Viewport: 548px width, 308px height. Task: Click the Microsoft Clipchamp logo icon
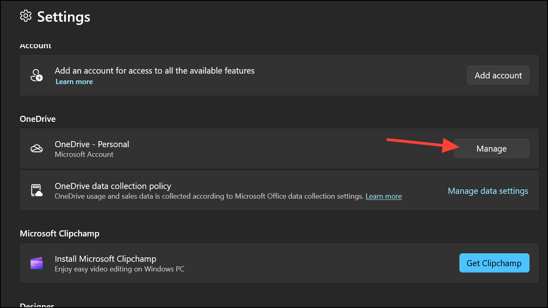[37, 263]
